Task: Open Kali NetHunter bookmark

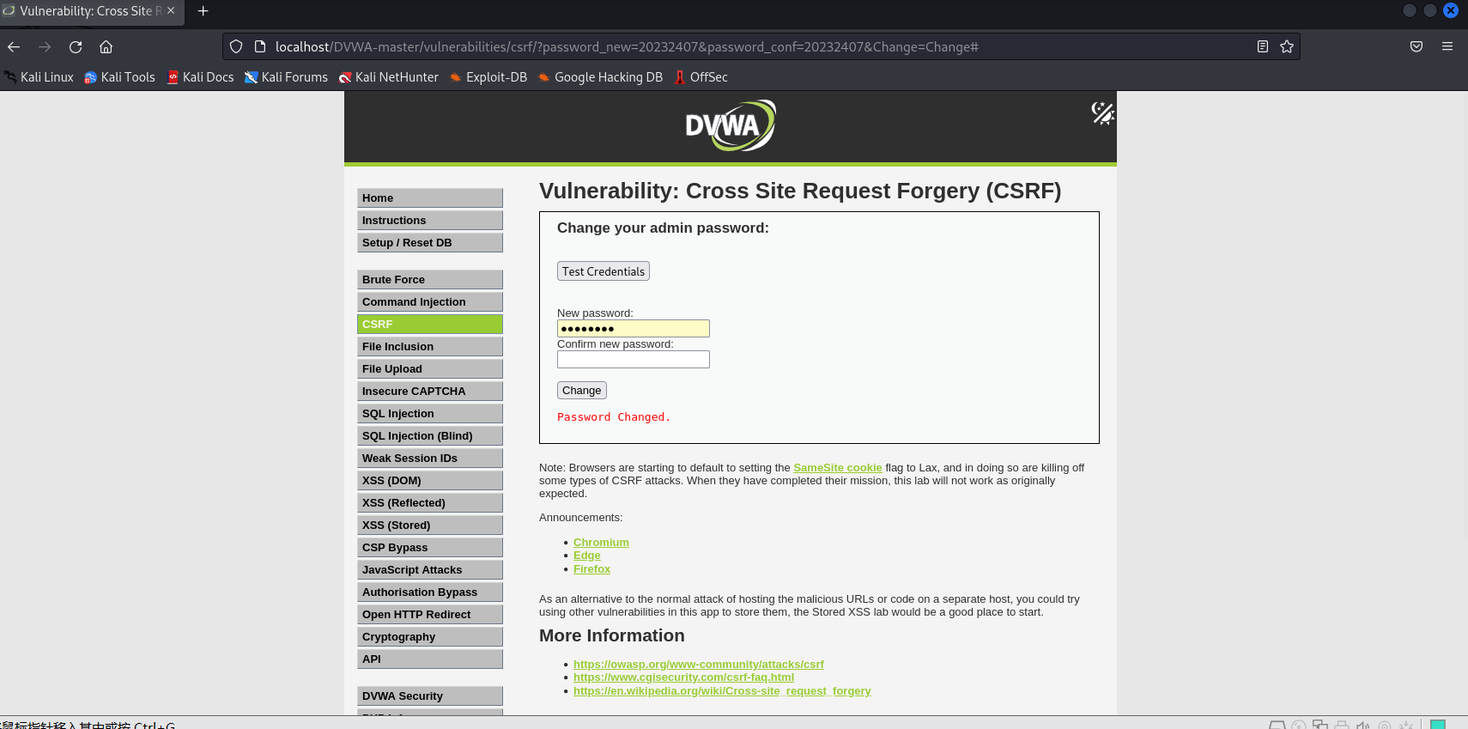Action: coord(389,77)
